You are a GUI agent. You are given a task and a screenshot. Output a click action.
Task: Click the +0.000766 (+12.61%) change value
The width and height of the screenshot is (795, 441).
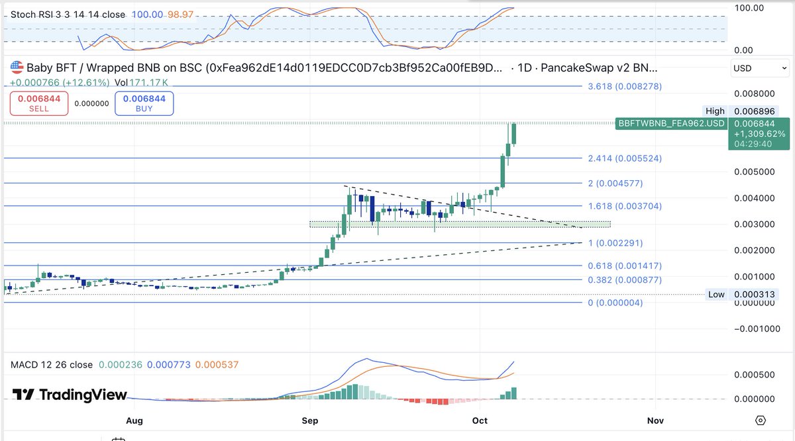pyautogui.click(x=59, y=82)
